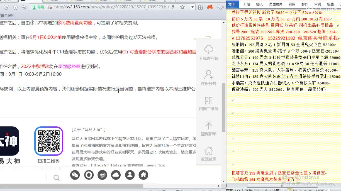
Task: Click the 锦绣山河：159 克火队 line in Word
Action: 286,77
